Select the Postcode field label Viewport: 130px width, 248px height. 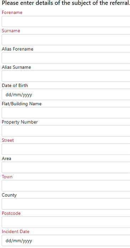(x=11, y=213)
